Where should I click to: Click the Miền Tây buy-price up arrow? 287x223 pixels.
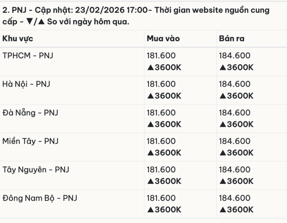point(151,153)
